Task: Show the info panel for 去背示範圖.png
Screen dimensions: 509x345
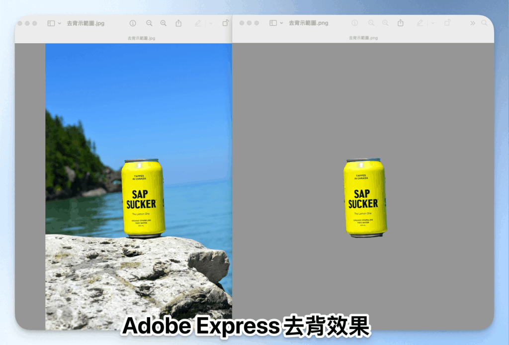Action: (355, 23)
